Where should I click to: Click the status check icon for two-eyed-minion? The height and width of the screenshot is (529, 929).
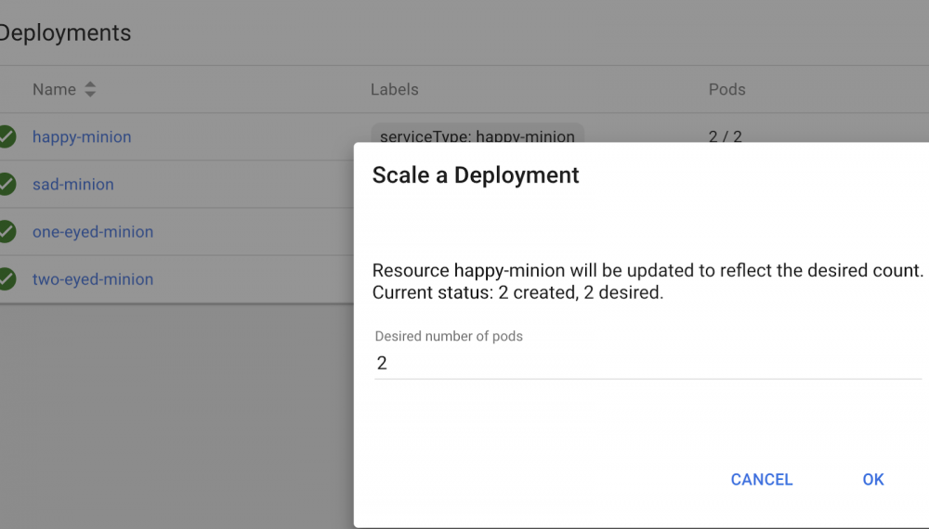point(7,278)
